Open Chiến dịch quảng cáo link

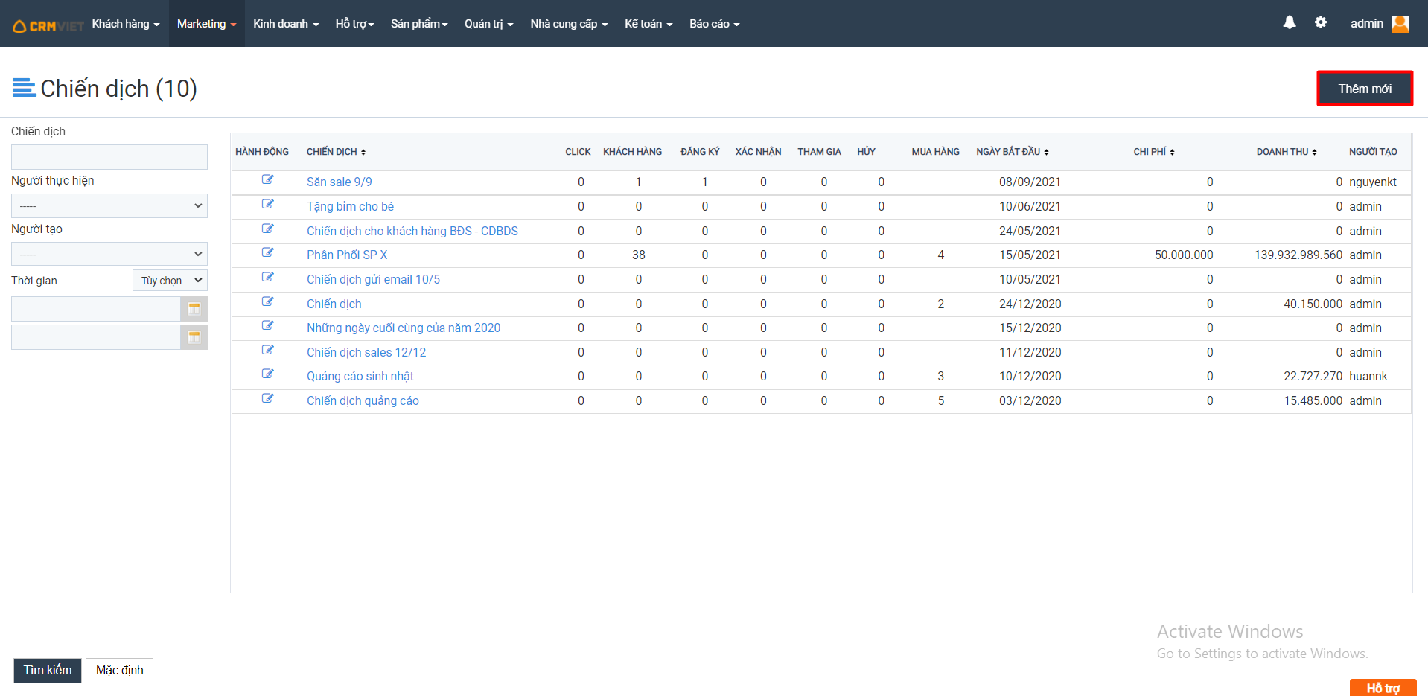click(x=363, y=400)
